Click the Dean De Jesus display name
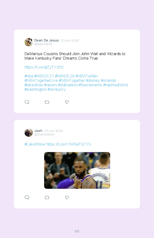 pos(46,40)
